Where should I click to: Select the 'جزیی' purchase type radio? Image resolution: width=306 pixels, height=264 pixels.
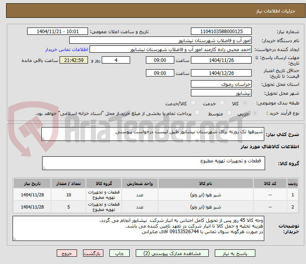click(x=255, y=113)
